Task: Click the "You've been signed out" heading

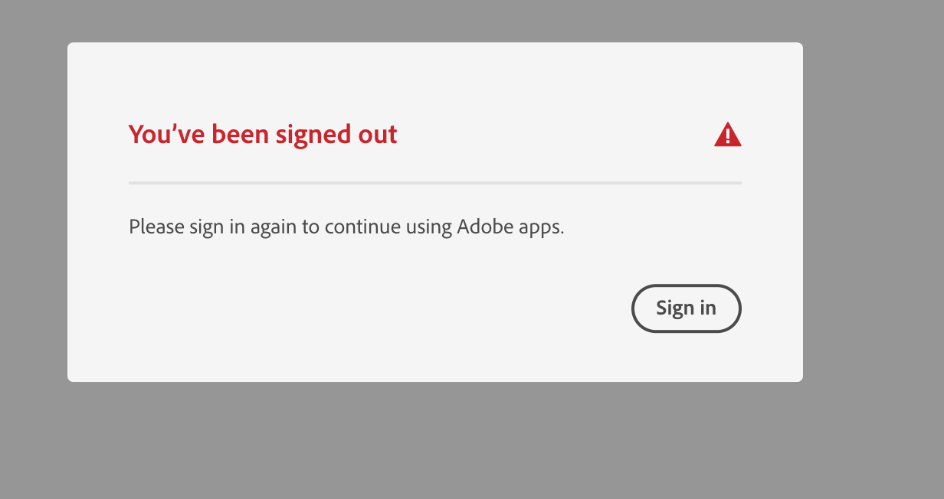Action: [263, 135]
